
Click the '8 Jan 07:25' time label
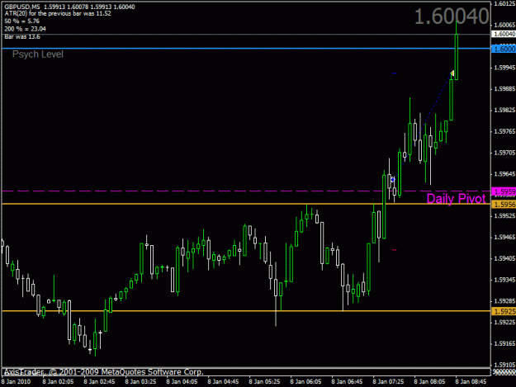[388, 382]
